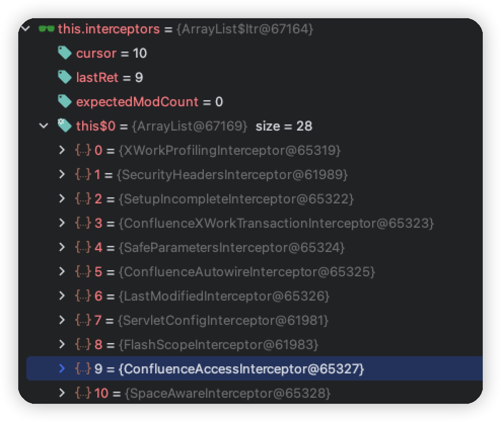Select the SecurityHeadersInterceptor@61989 value
The width and height of the screenshot is (501, 422).
(232, 175)
